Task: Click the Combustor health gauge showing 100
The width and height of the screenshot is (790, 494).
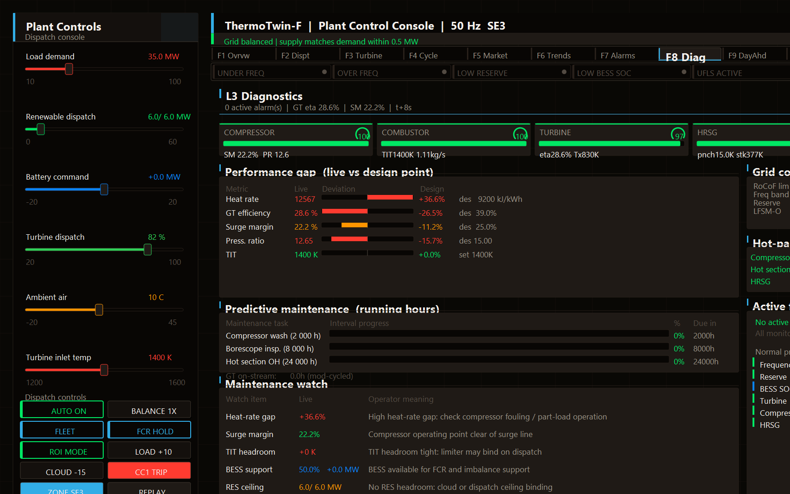Action: pyautogui.click(x=520, y=134)
